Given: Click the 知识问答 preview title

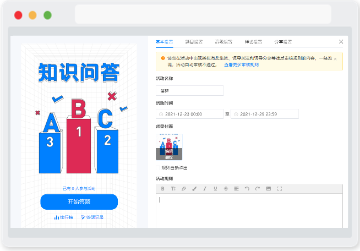Looking at the screenshot, I should coord(79,73).
